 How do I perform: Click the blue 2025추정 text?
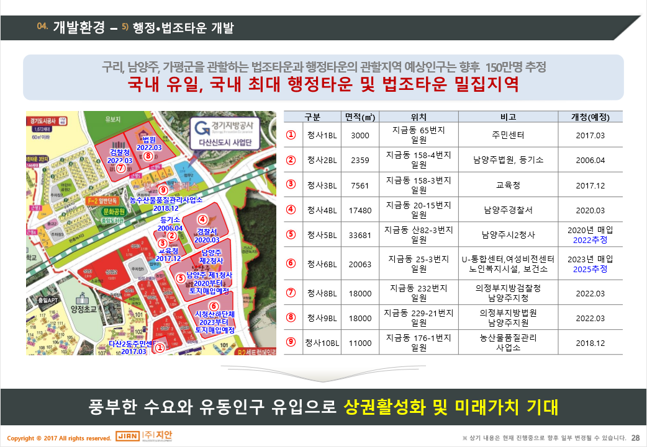[x=590, y=269]
